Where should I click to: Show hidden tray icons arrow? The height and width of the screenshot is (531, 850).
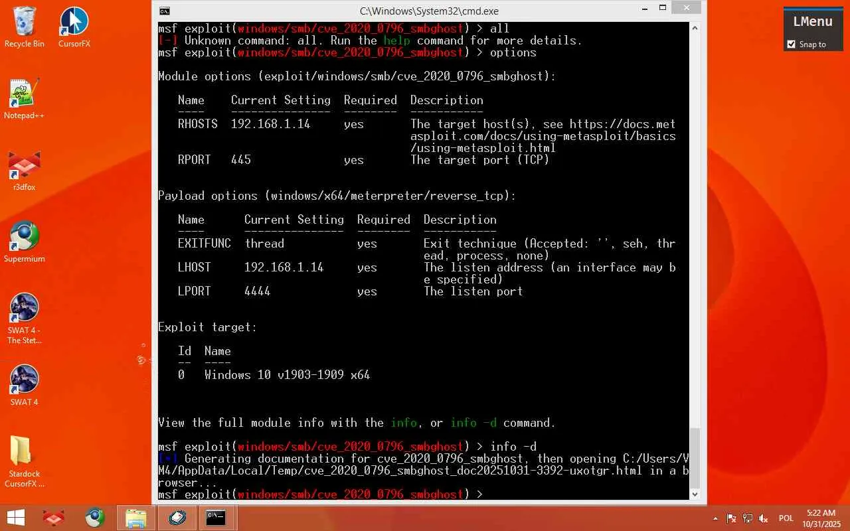point(715,518)
